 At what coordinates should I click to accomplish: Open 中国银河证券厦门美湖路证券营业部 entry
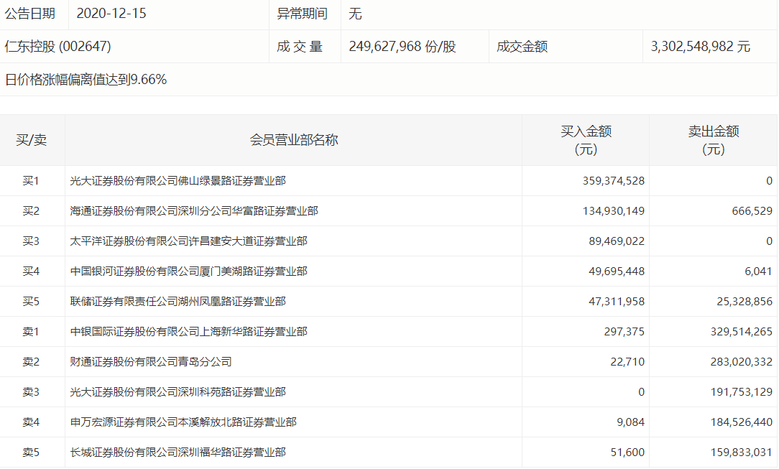pyautogui.click(x=188, y=271)
